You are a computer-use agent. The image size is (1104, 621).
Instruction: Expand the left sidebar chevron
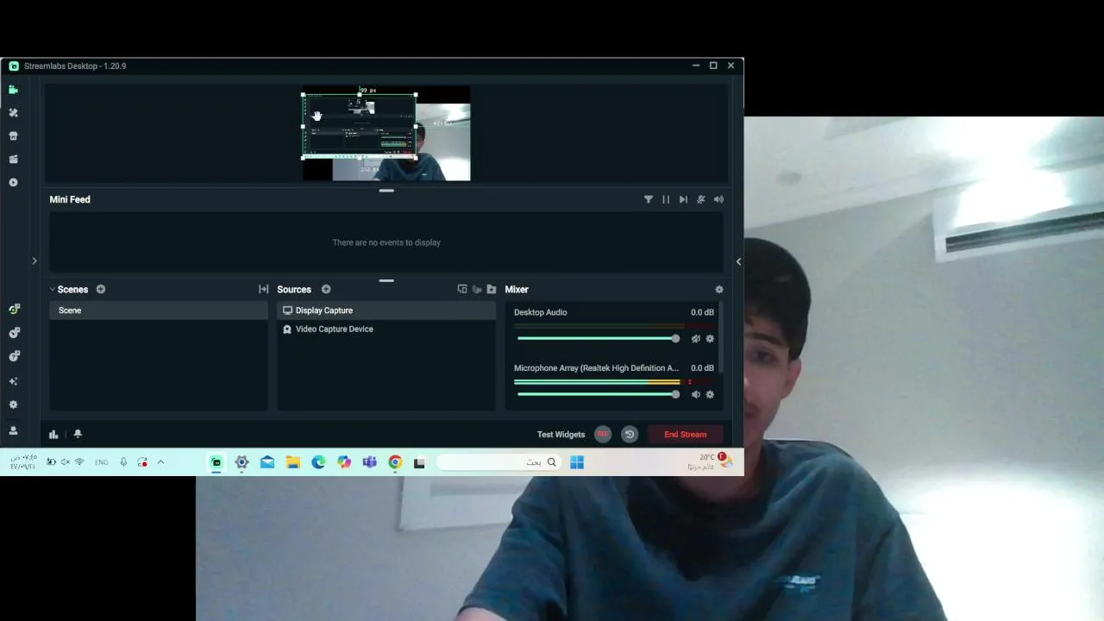click(x=34, y=260)
